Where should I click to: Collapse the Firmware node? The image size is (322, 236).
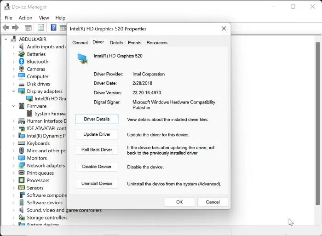pyautogui.click(x=13, y=106)
